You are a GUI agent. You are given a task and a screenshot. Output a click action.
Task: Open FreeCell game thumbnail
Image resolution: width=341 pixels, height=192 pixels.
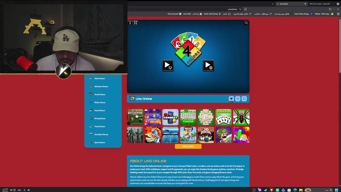coord(188,117)
